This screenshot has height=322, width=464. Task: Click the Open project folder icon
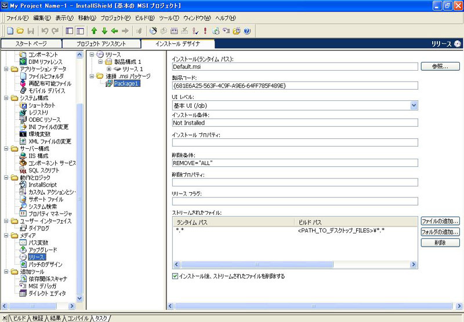click(20, 31)
